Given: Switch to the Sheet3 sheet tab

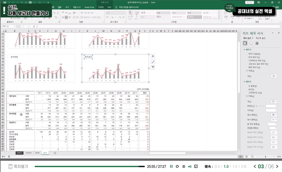Looking at the screenshot, I should coord(28,153).
